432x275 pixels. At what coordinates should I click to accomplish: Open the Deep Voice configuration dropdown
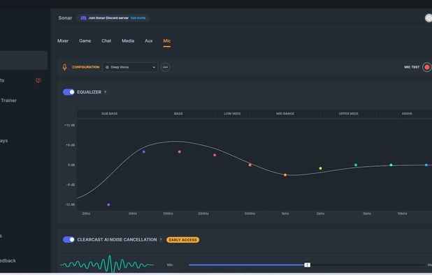[x=130, y=67]
